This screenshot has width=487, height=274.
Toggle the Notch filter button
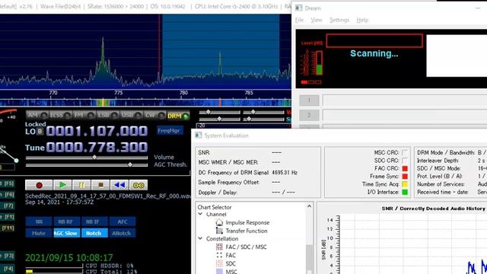point(94,233)
